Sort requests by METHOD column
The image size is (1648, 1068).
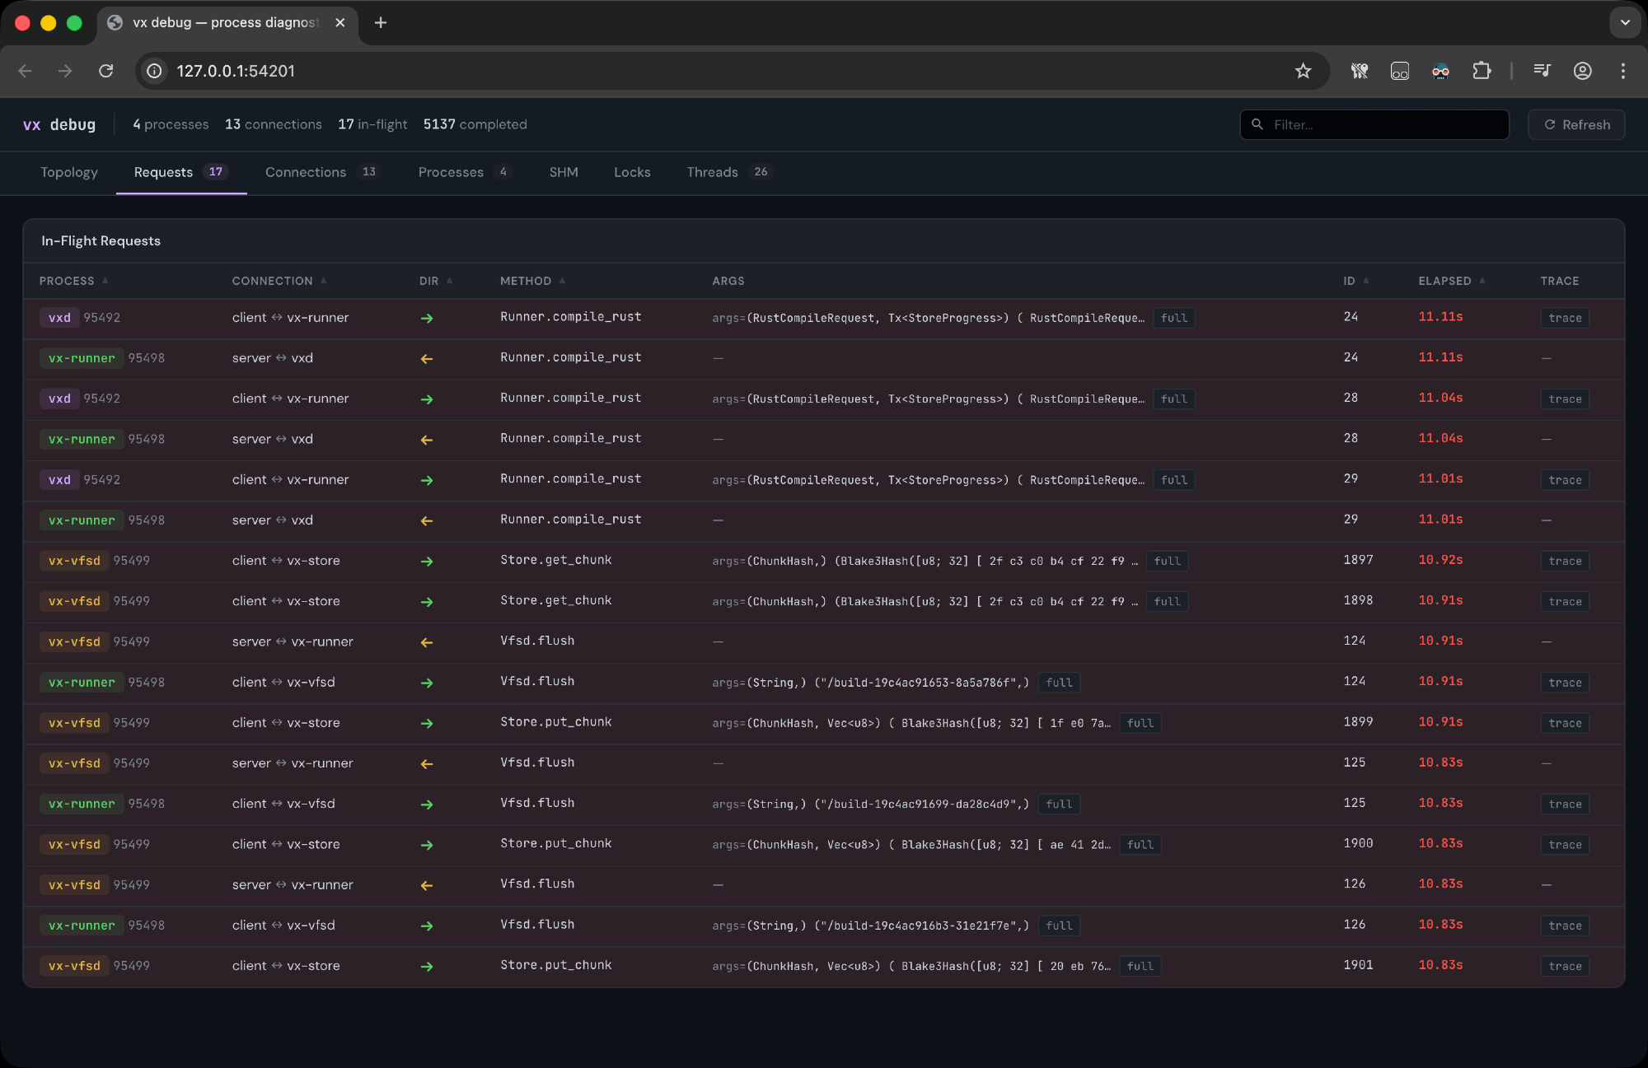pos(526,281)
